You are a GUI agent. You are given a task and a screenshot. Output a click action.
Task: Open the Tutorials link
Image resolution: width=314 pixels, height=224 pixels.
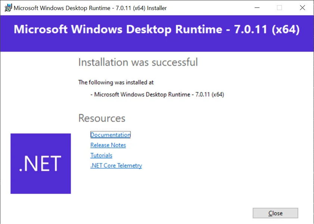(x=101, y=155)
